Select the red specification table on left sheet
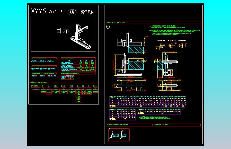The height and width of the screenshot is (149, 231). 78,66
